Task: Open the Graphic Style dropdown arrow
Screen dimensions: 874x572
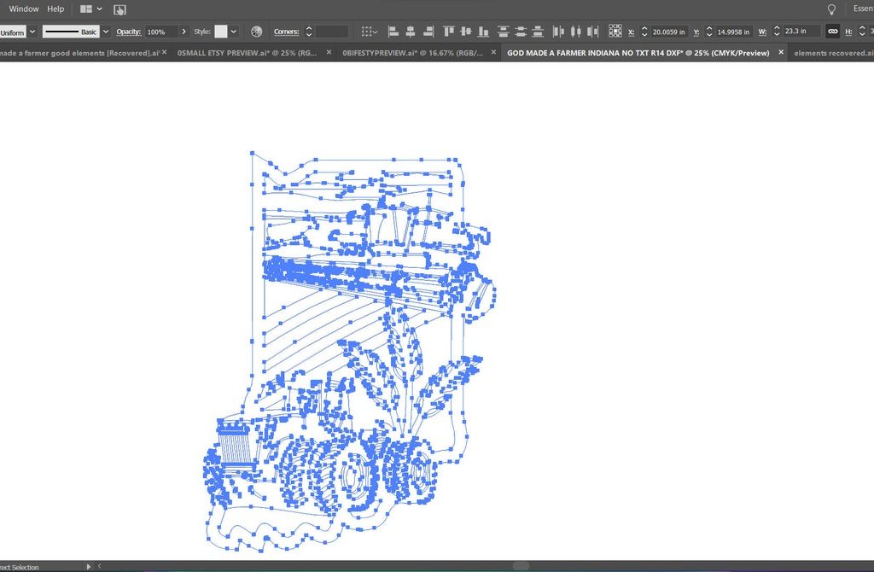Action: 234,32
